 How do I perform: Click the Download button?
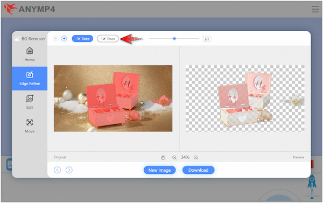[198, 170]
